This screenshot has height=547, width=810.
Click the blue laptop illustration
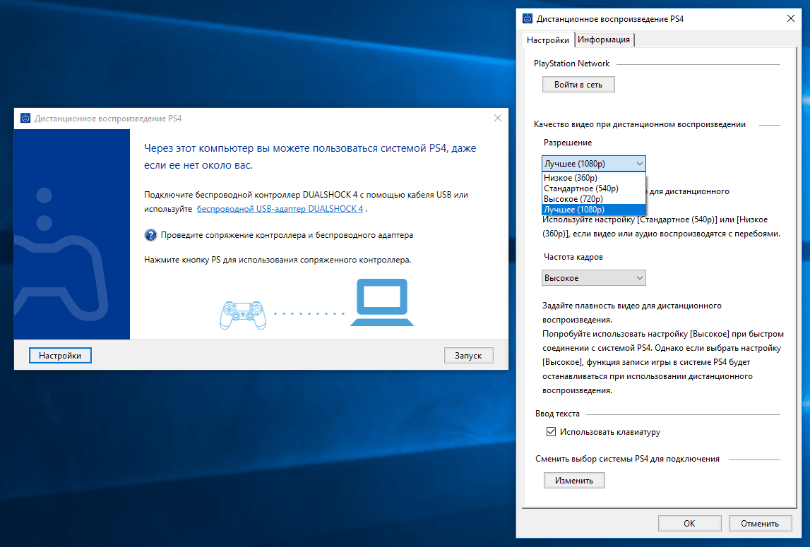[x=382, y=302]
